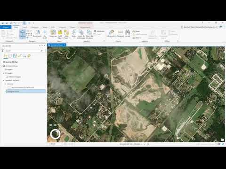226x169 pixels.
Task: Open the Attributes pane button
Action: point(99,31)
